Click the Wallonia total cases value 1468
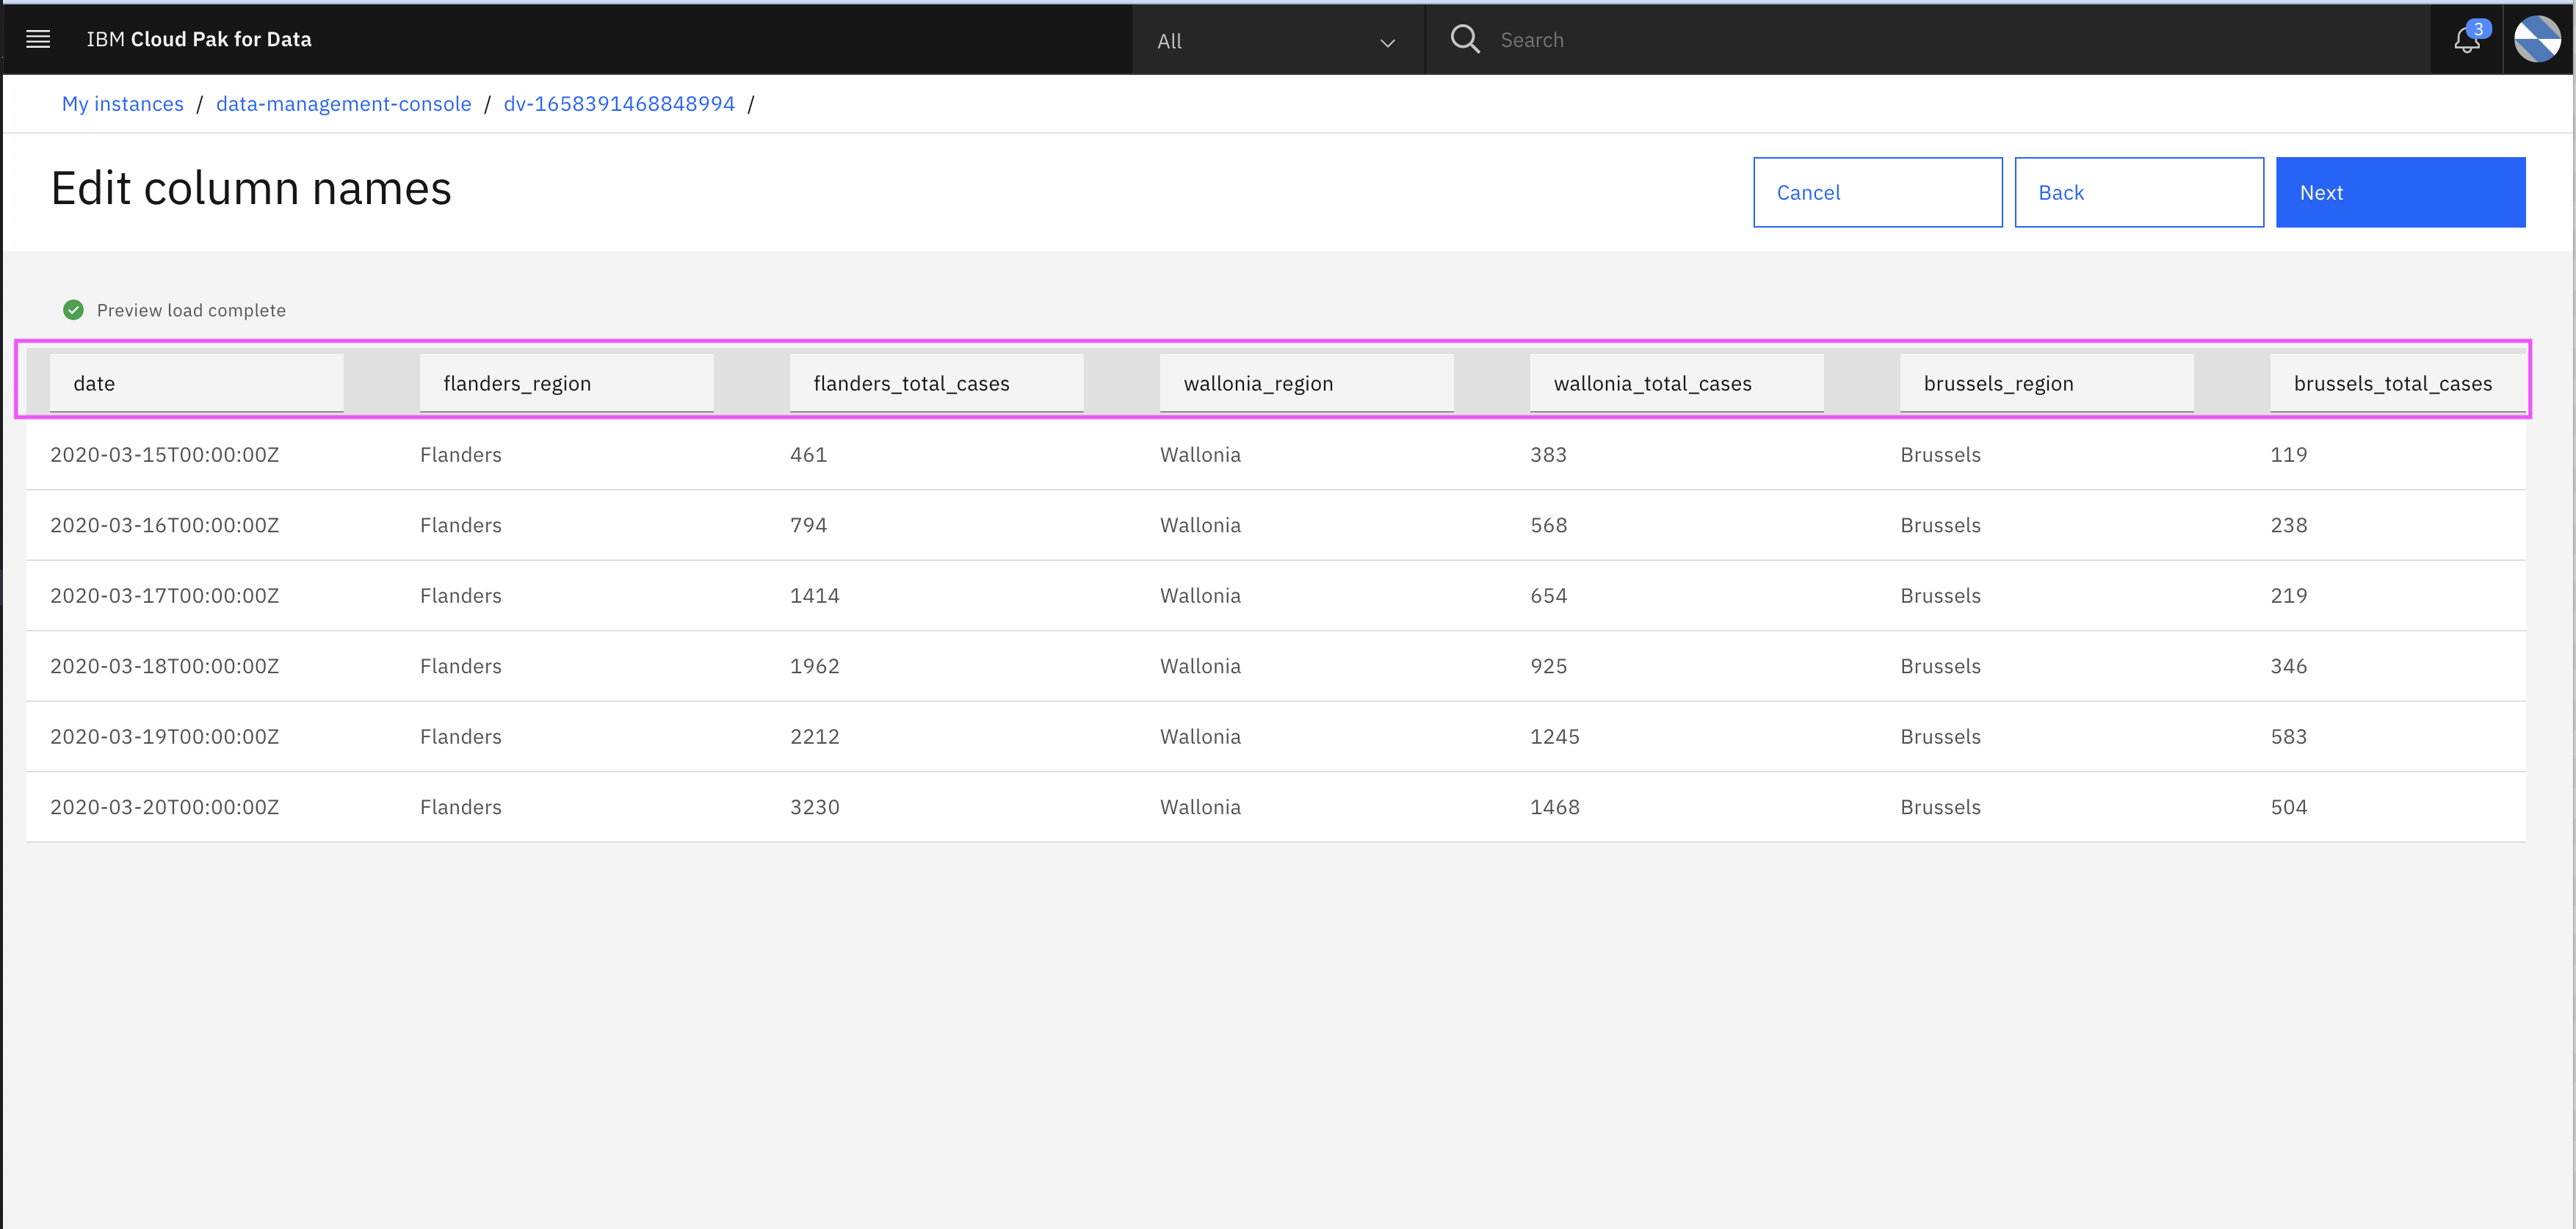This screenshot has width=2576, height=1229. 1555,807
